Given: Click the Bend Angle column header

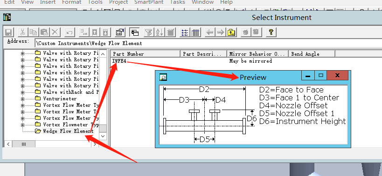Looking at the screenshot, I should [312, 54].
